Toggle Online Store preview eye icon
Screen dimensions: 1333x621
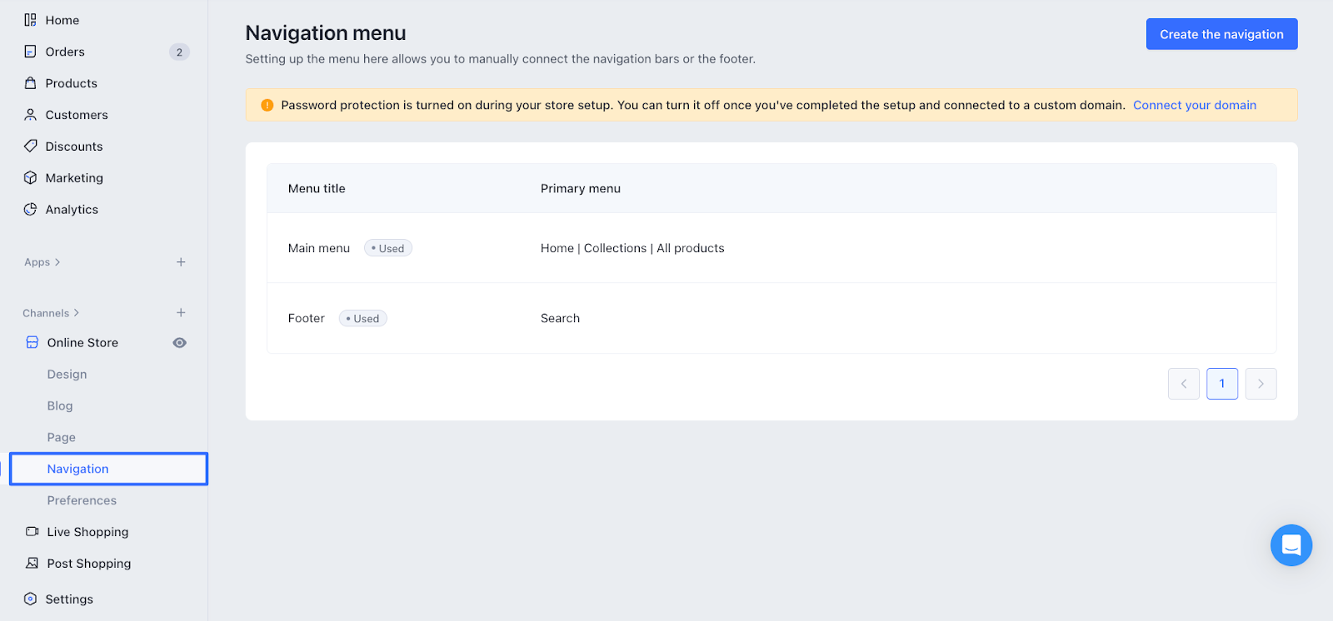click(179, 343)
